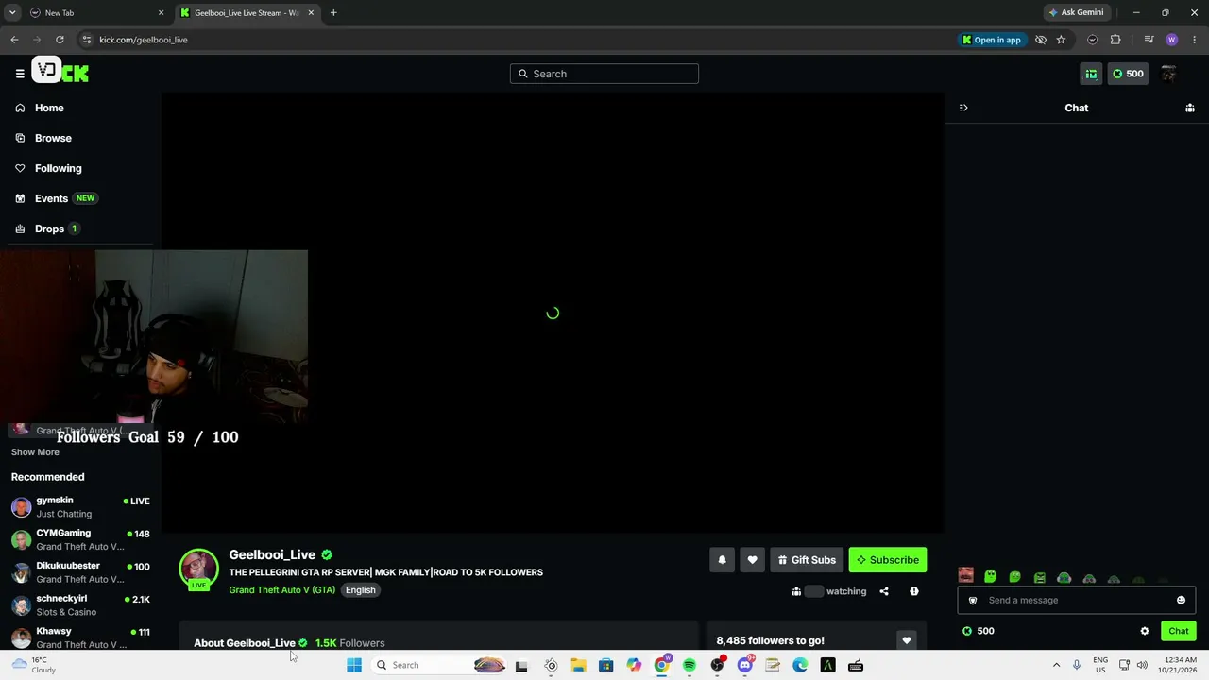Subscribe to Geelbooi_Live
This screenshot has width=1209, height=680.
[x=888, y=560]
